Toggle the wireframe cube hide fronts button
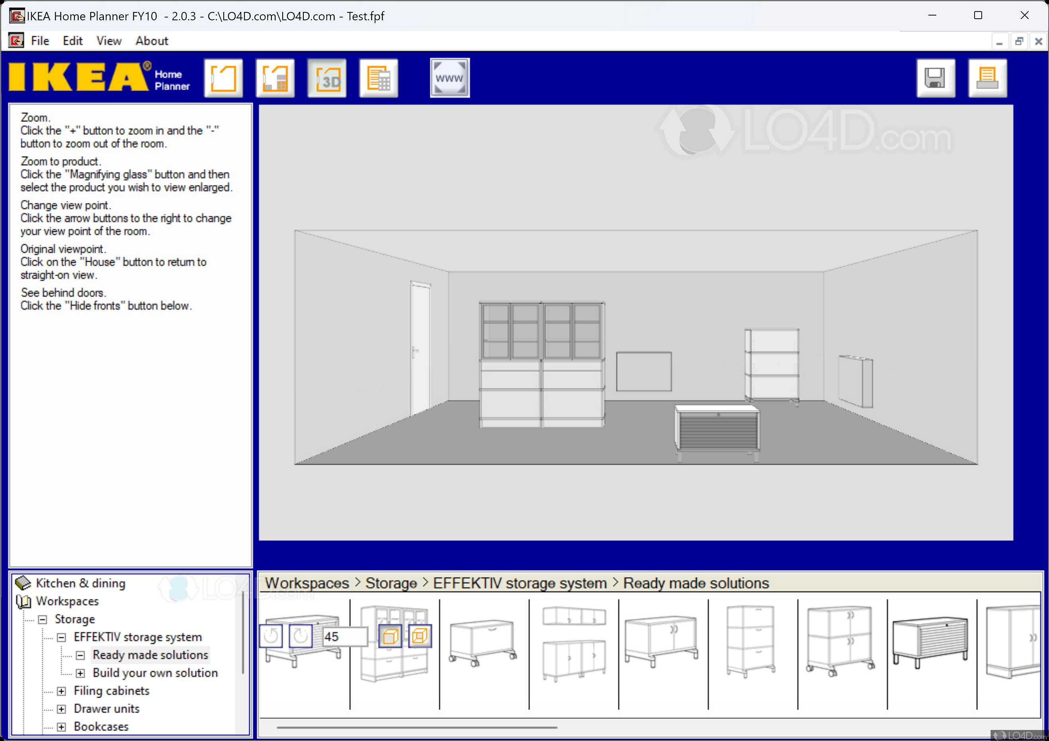 click(420, 636)
